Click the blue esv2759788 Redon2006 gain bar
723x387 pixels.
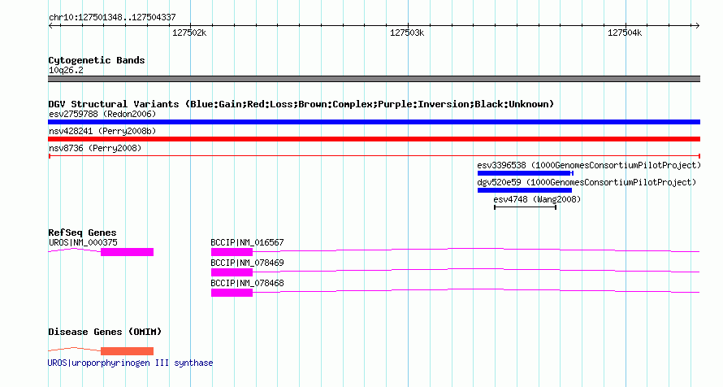coord(374,122)
